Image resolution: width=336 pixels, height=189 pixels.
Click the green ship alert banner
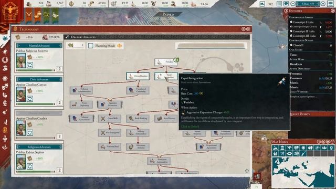(x=55, y=15)
